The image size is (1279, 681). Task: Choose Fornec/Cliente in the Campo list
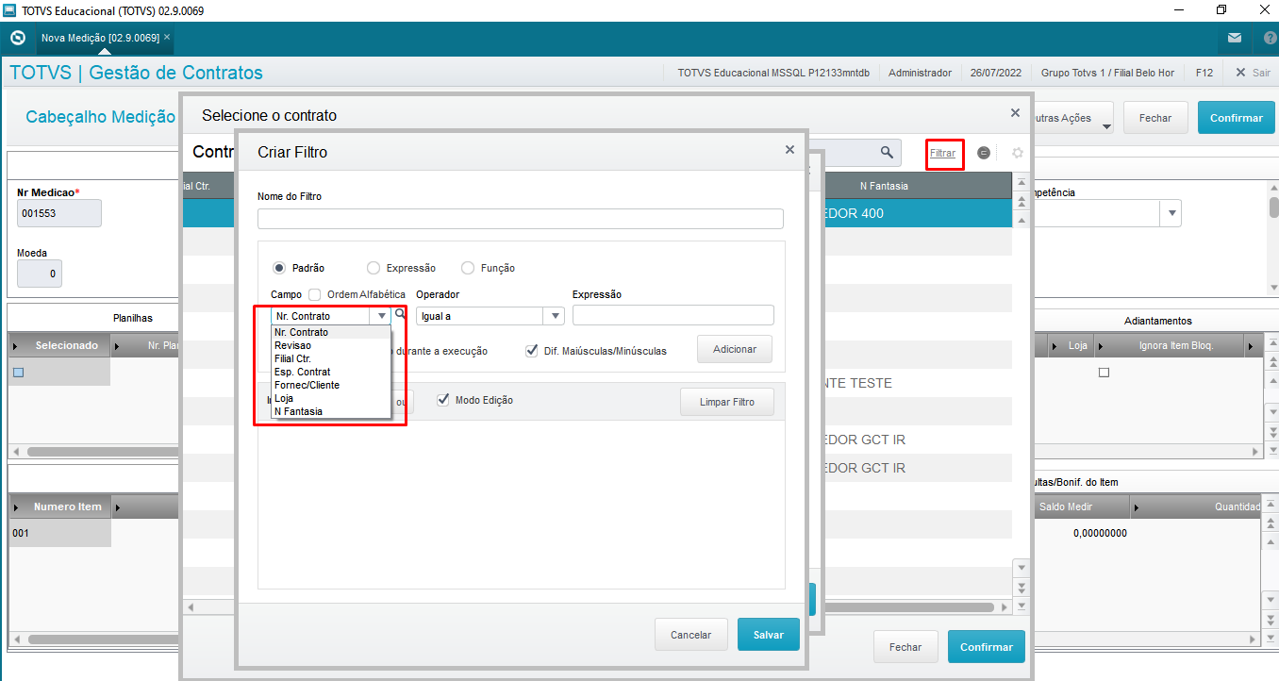coord(330,385)
